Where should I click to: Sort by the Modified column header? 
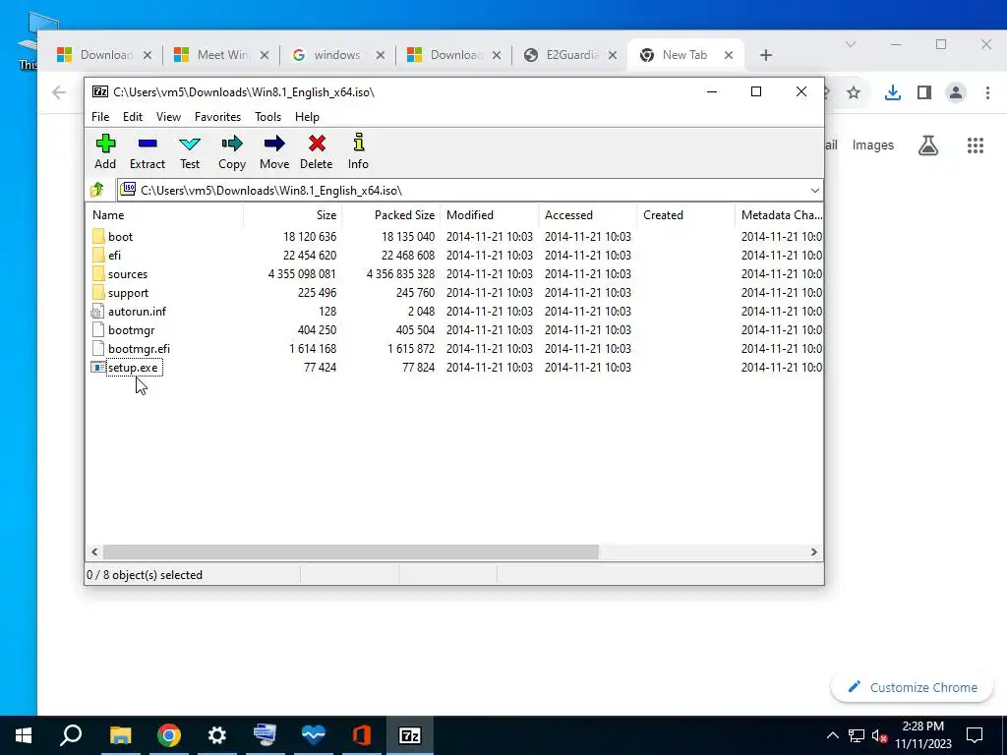pos(490,215)
